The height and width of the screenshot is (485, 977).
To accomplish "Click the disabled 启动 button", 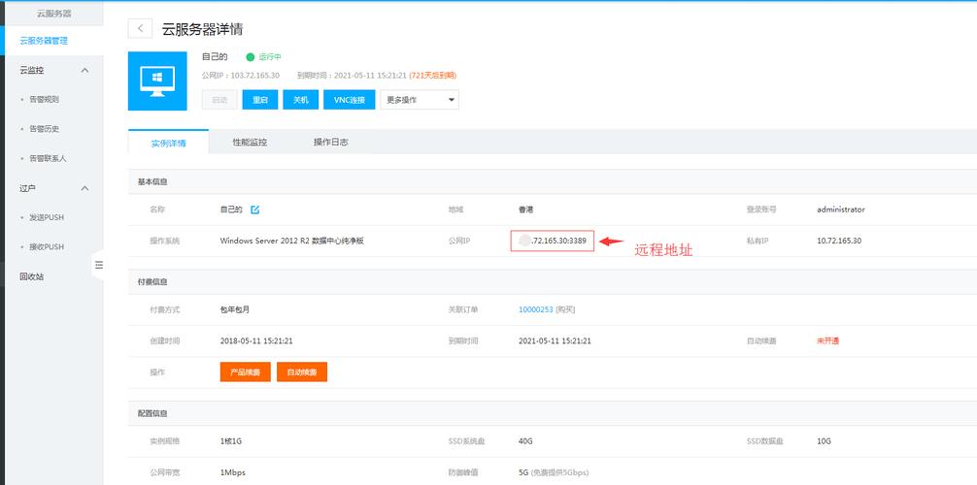I will click(219, 100).
